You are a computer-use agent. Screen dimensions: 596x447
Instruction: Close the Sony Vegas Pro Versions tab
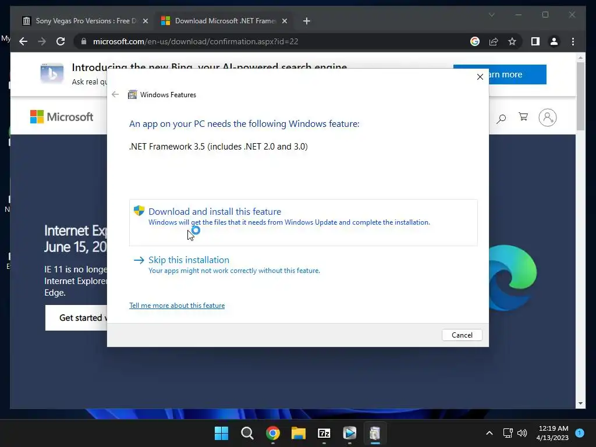click(145, 22)
